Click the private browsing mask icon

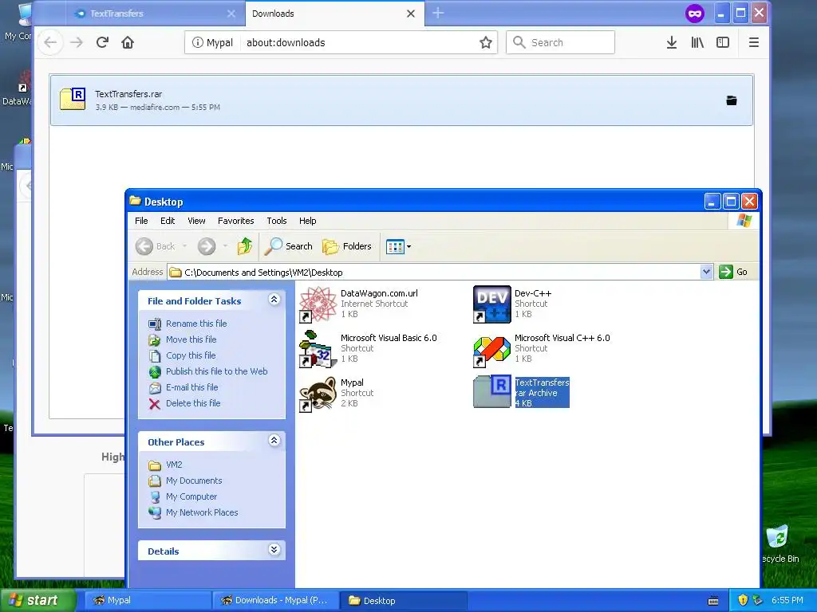click(x=695, y=14)
